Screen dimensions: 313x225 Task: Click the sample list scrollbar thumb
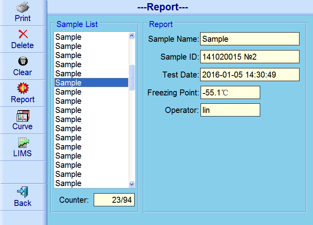coord(131,78)
